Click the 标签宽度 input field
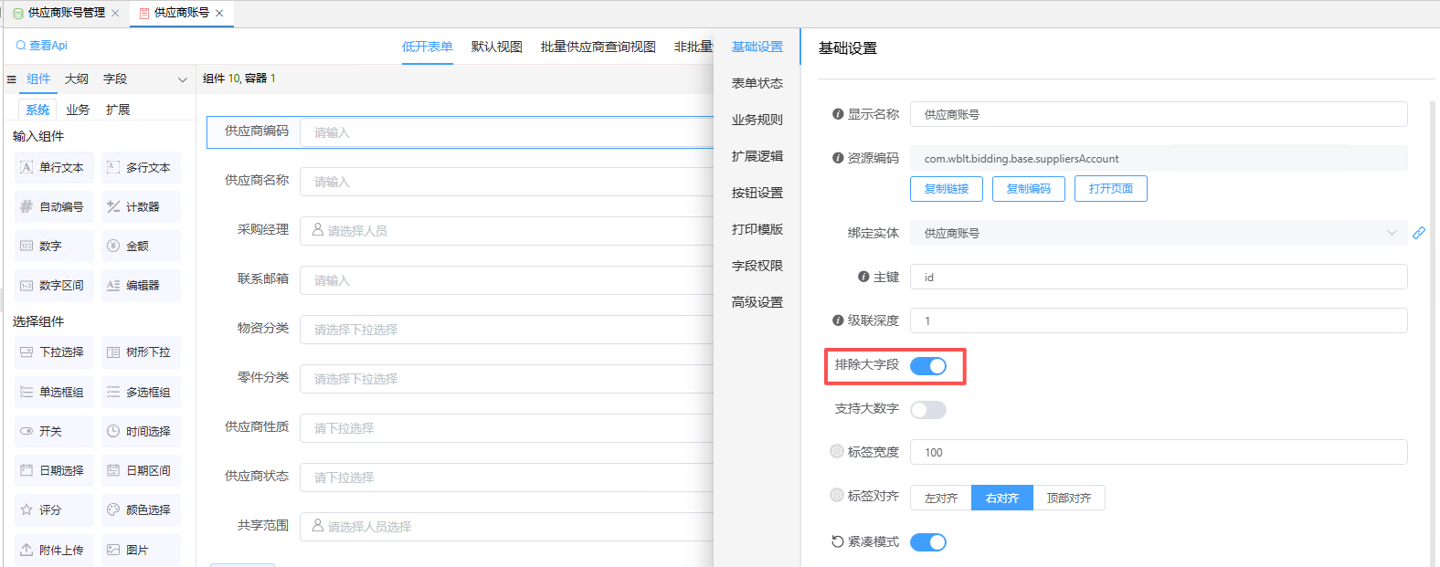 pos(1159,452)
